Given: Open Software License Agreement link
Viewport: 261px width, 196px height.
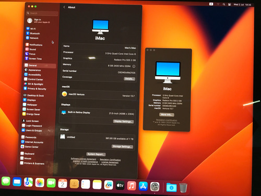Looking at the screenshot, I should pyautogui.click(x=84, y=159).
